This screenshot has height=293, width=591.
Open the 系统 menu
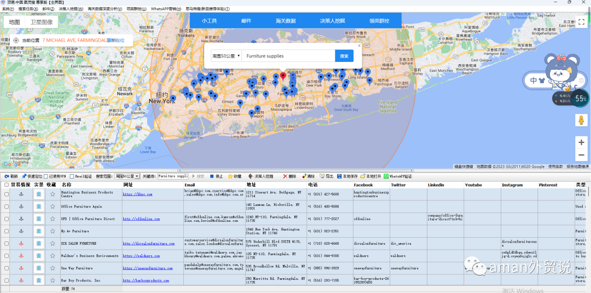click(x=8, y=9)
